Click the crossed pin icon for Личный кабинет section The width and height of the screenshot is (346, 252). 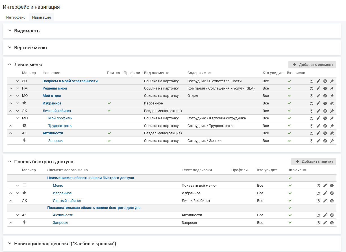point(332,111)
